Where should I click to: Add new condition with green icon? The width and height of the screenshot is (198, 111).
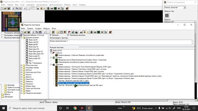(x=73, y=32)
